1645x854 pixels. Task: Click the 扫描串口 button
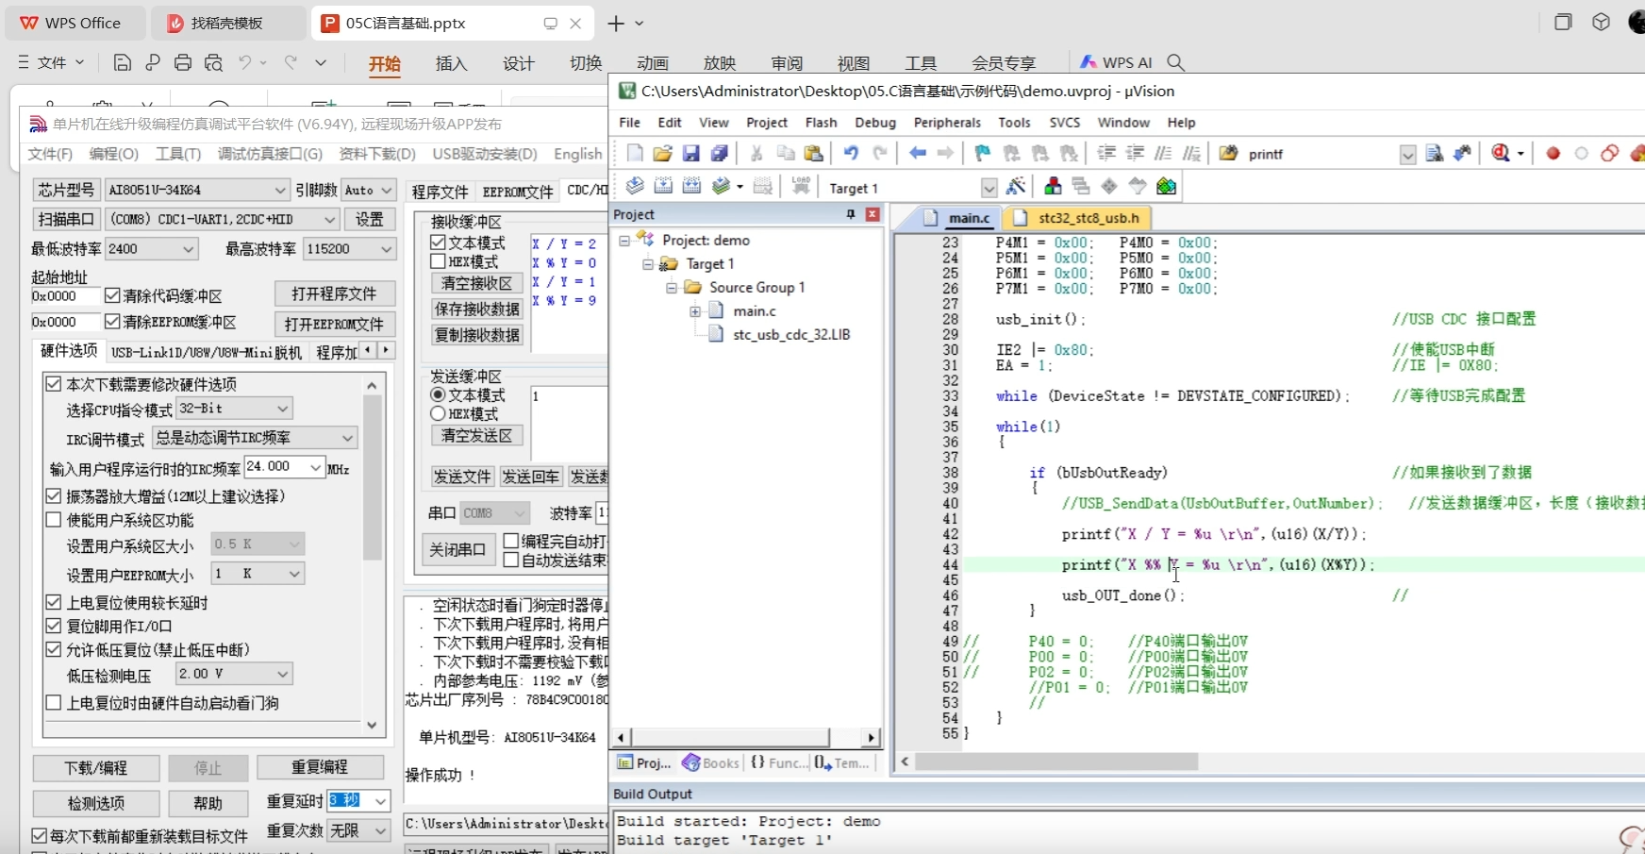(x=67, y=219)
